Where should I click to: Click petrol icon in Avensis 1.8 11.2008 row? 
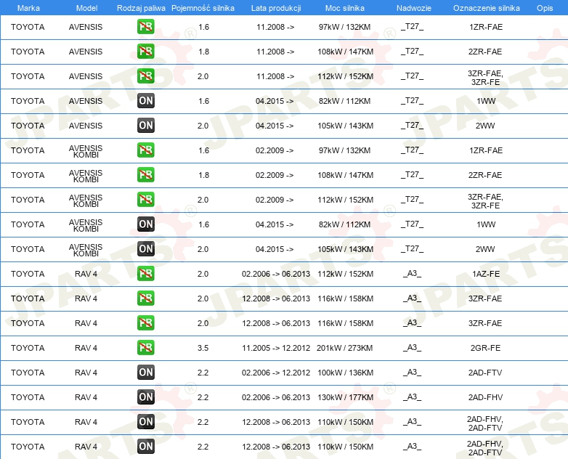pyautogui.click(x=145, y=52)
